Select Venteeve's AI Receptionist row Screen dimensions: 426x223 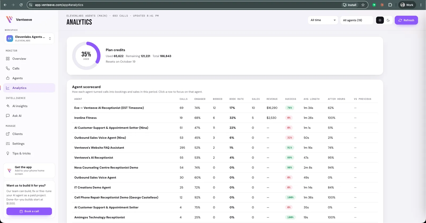point(225,158)
